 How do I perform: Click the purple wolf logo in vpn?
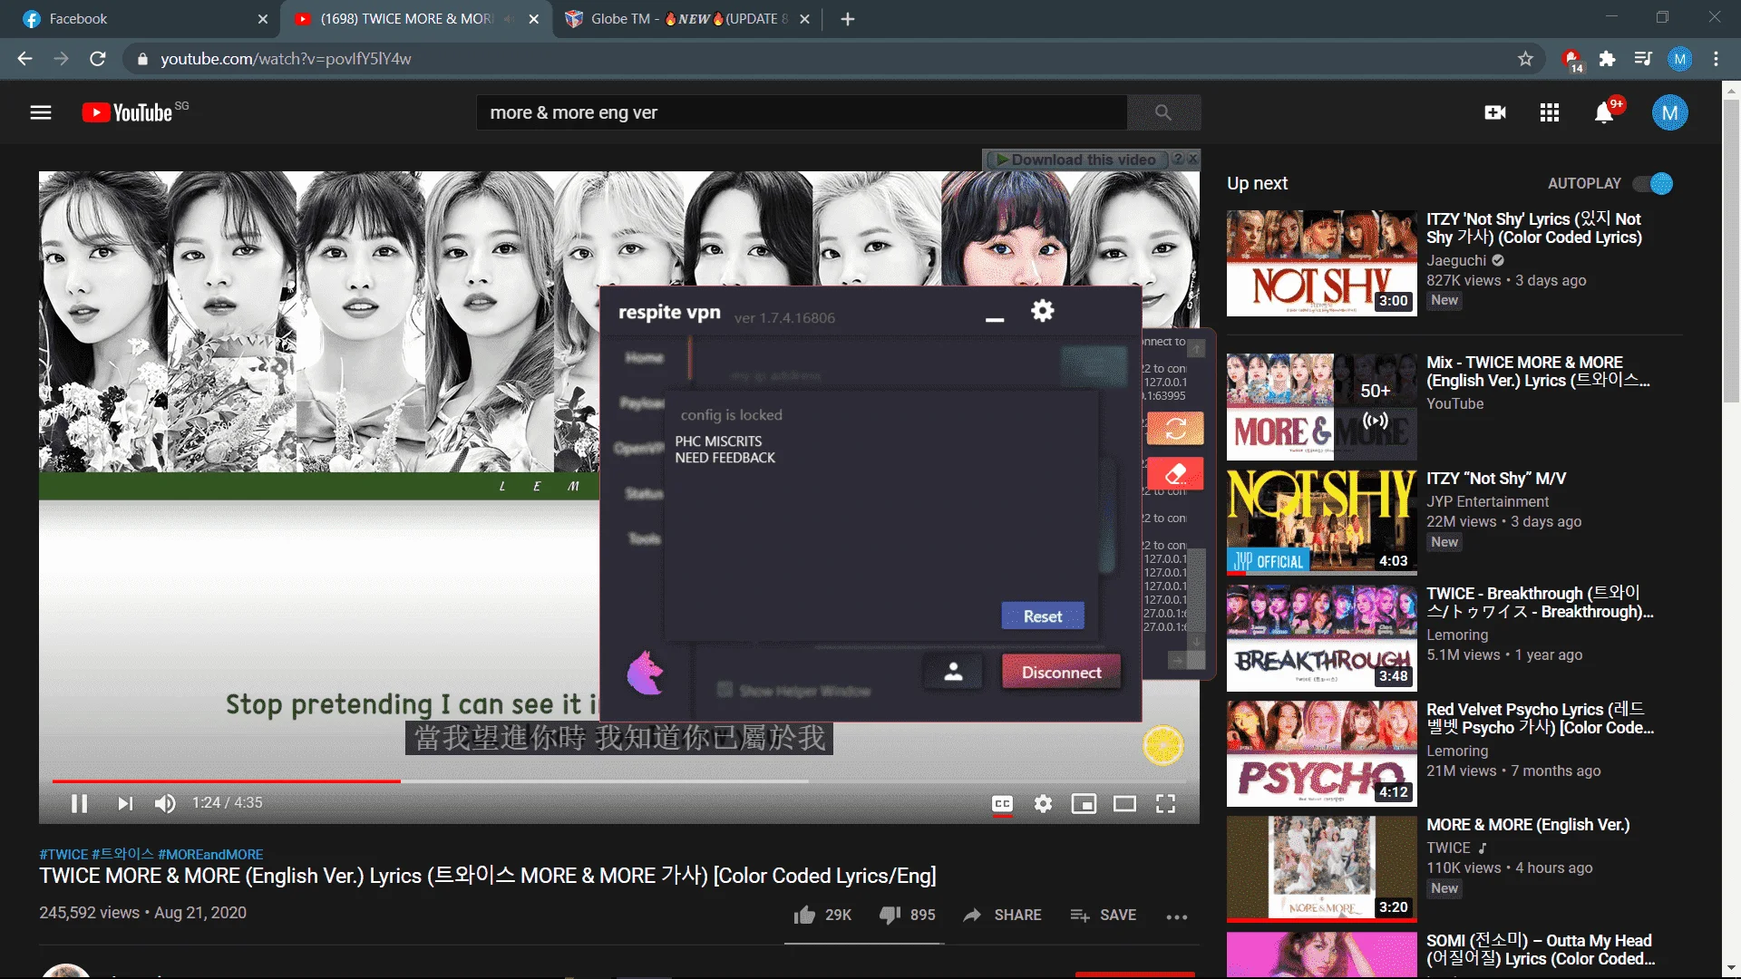(x=646, y=673)
